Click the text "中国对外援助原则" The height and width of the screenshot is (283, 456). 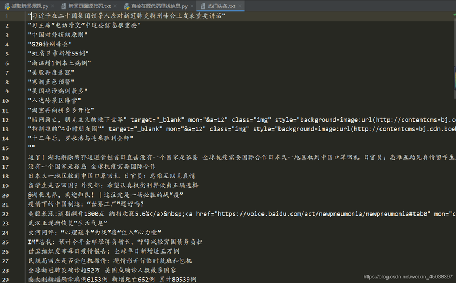58,35
